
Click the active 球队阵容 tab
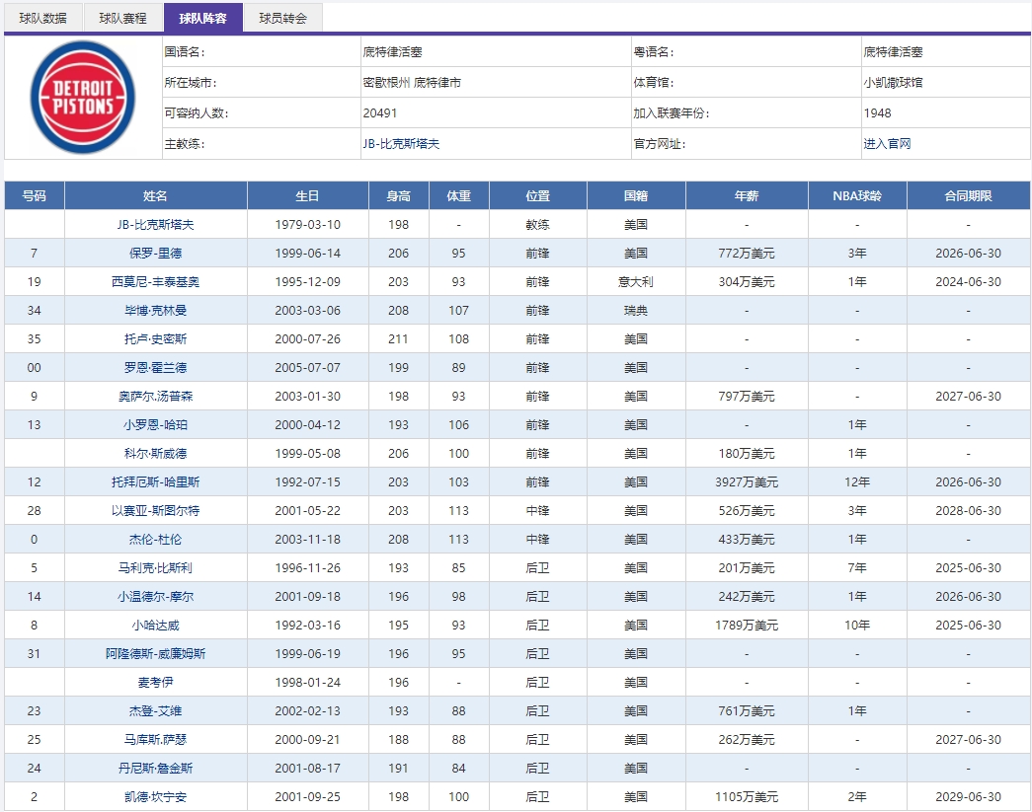204,17
